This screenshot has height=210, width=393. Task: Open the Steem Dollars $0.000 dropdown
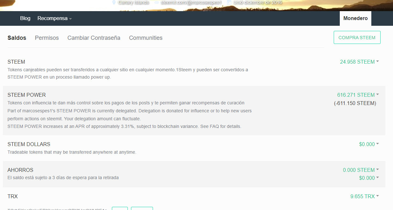pyautogui.click(x=369, y=144)
